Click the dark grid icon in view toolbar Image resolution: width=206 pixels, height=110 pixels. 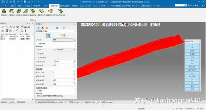click(149, 25)
